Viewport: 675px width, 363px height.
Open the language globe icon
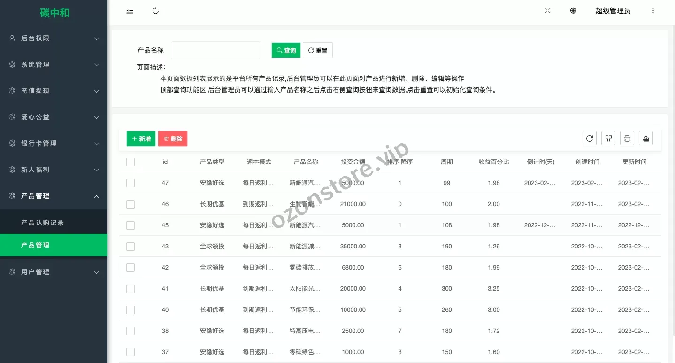tap(573, 11)
